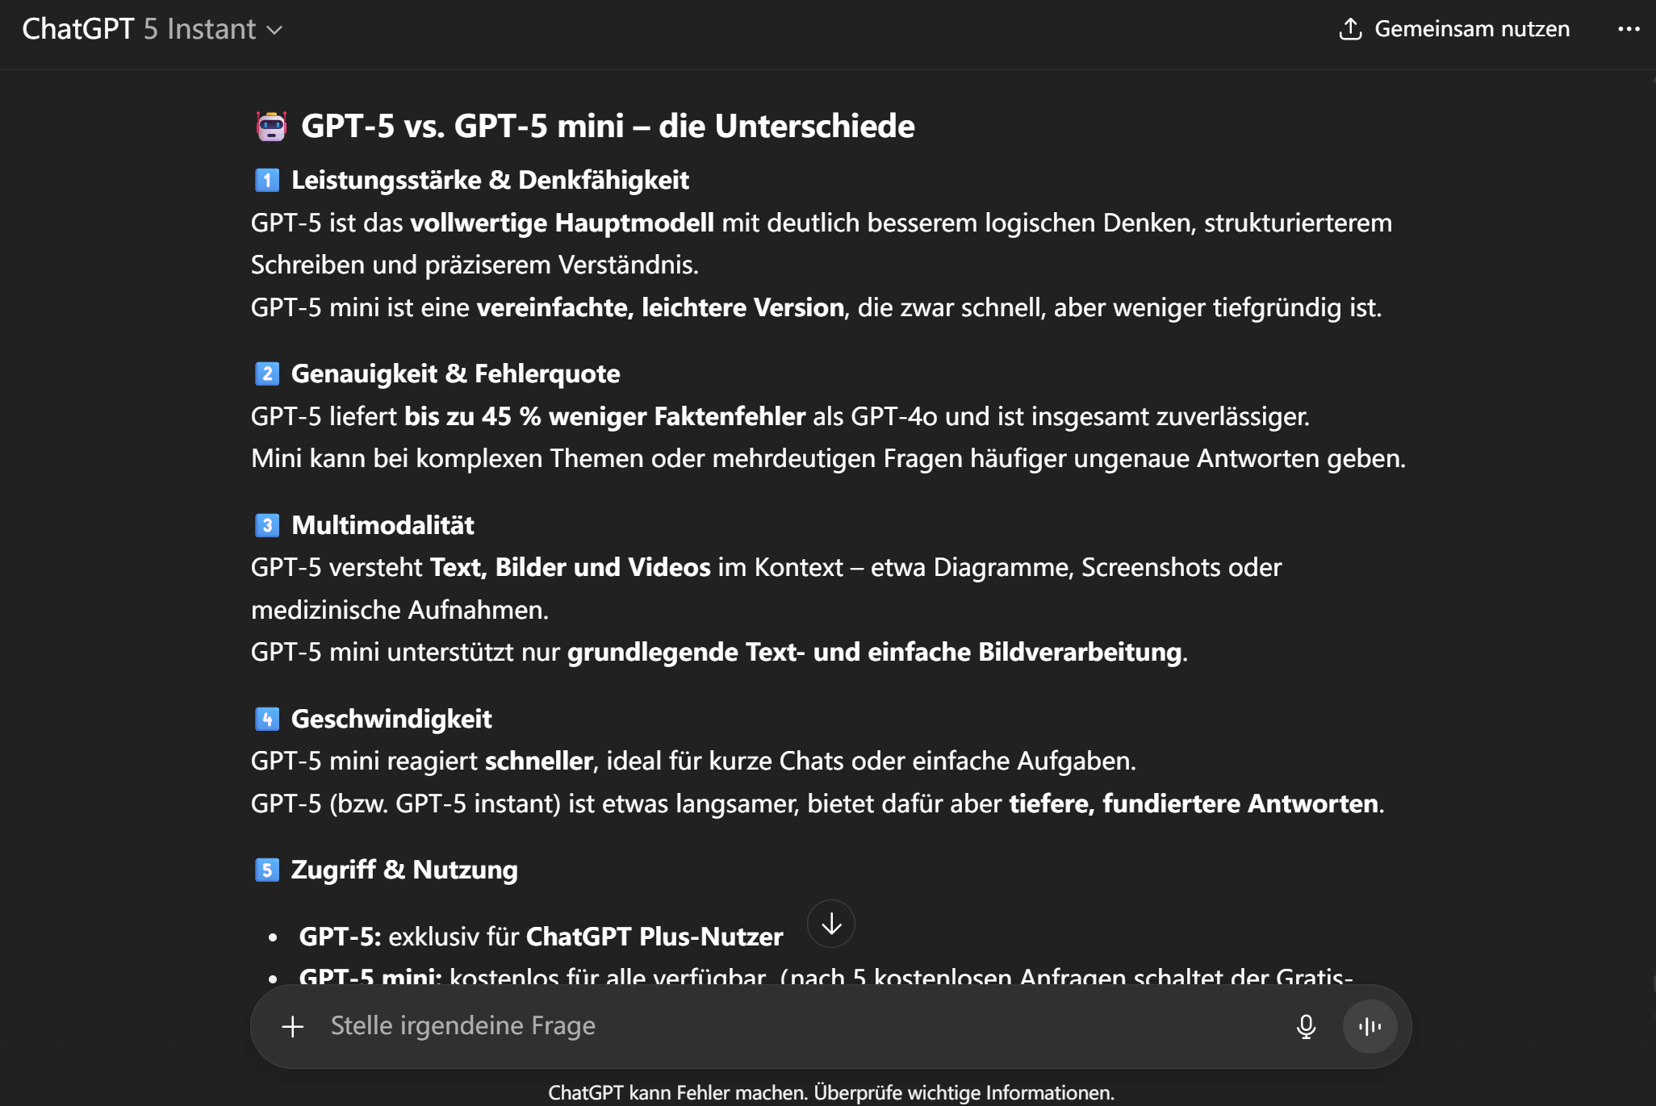Click the ChatGPT kann Fehler machen notice

coord(830,1092)
